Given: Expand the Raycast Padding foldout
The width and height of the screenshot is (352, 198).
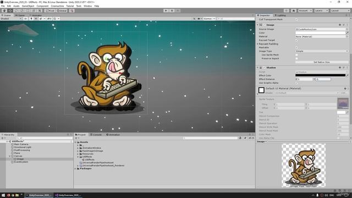Looking at the screenshot, I should [x=257, y=44].
